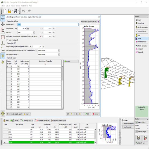149x149 pixels.
Task: Click the new file icon in toolbar
Action: coord(5,11)
